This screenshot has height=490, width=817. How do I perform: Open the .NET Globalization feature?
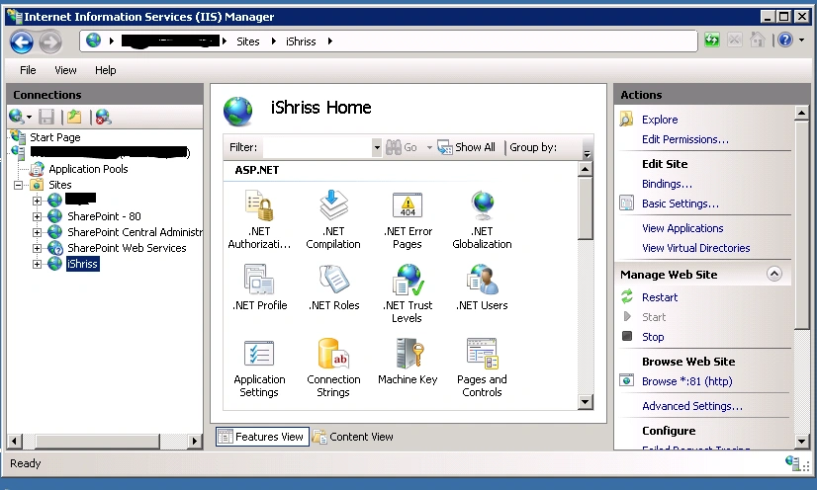point(482,219)
